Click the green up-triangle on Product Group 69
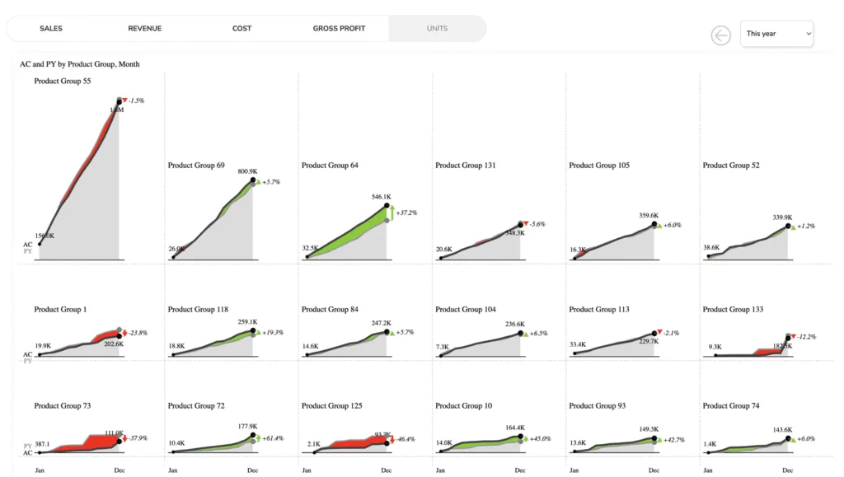Image resolution: width=844 pixels, height=477 pixels. (258, 181)
